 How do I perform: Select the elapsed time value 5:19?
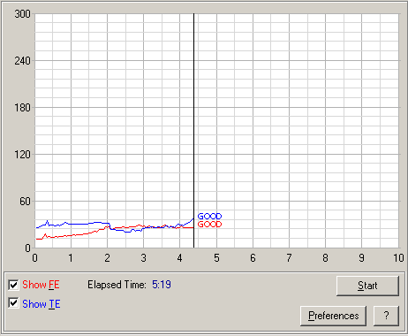coord(162,285)
